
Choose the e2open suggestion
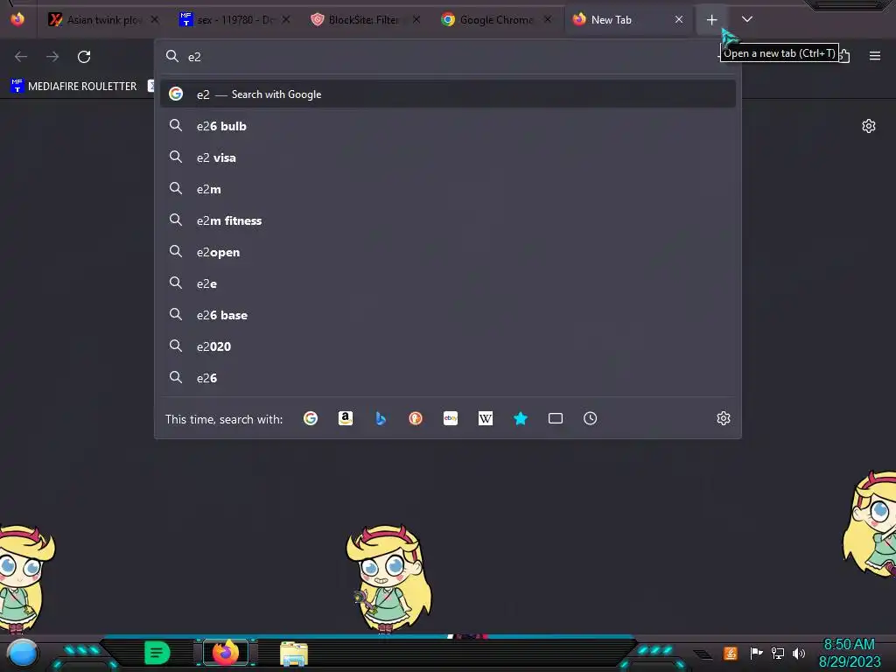coord(448,251)
